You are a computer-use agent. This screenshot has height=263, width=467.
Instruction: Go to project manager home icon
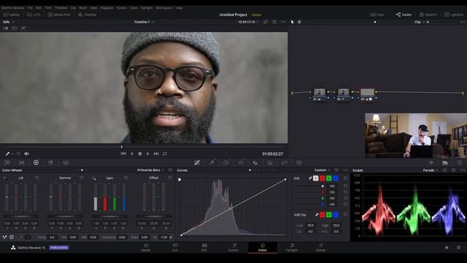coord(447,248)
